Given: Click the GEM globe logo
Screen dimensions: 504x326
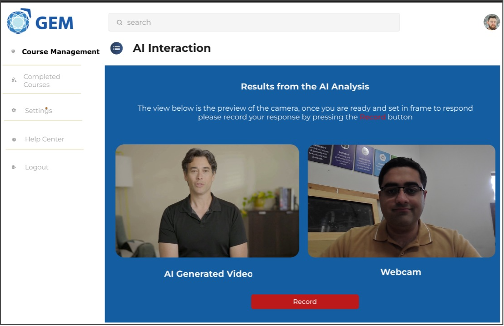Looking at the screenshot, I should 19,22.
